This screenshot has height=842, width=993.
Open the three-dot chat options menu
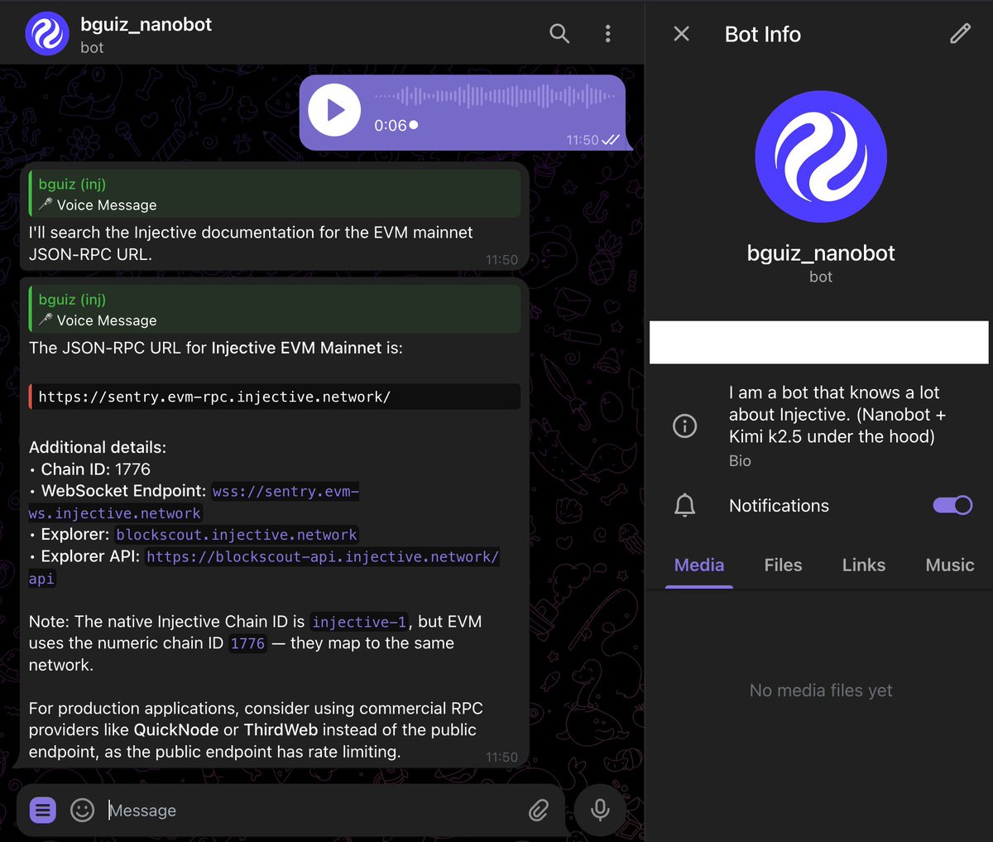pyautogui.click(x=607, y=33)
